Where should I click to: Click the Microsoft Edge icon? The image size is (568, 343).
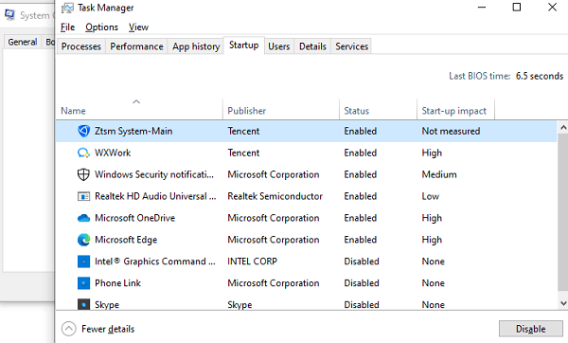pos(83,240)
